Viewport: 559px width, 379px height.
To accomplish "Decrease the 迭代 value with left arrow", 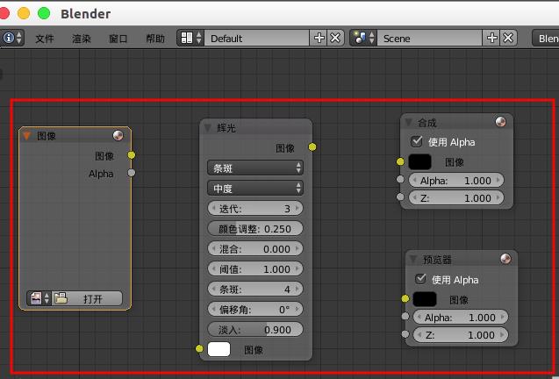I will [x=213, y=208].
